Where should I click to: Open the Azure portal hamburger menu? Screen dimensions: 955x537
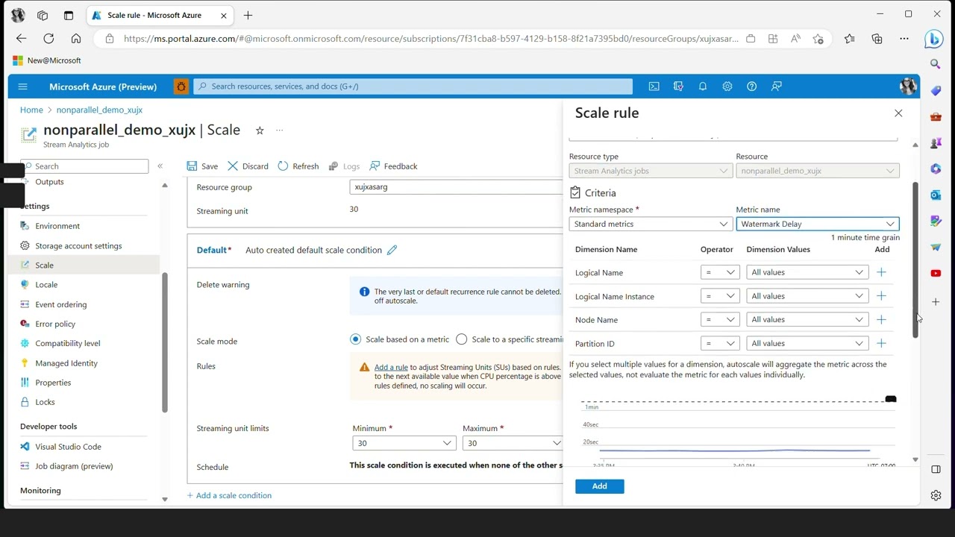coord(22,87)
